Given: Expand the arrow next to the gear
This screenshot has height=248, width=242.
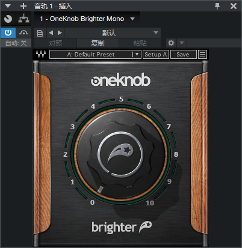Looking at the screenshot, I should pyautogui.click(x=182, y=43).
